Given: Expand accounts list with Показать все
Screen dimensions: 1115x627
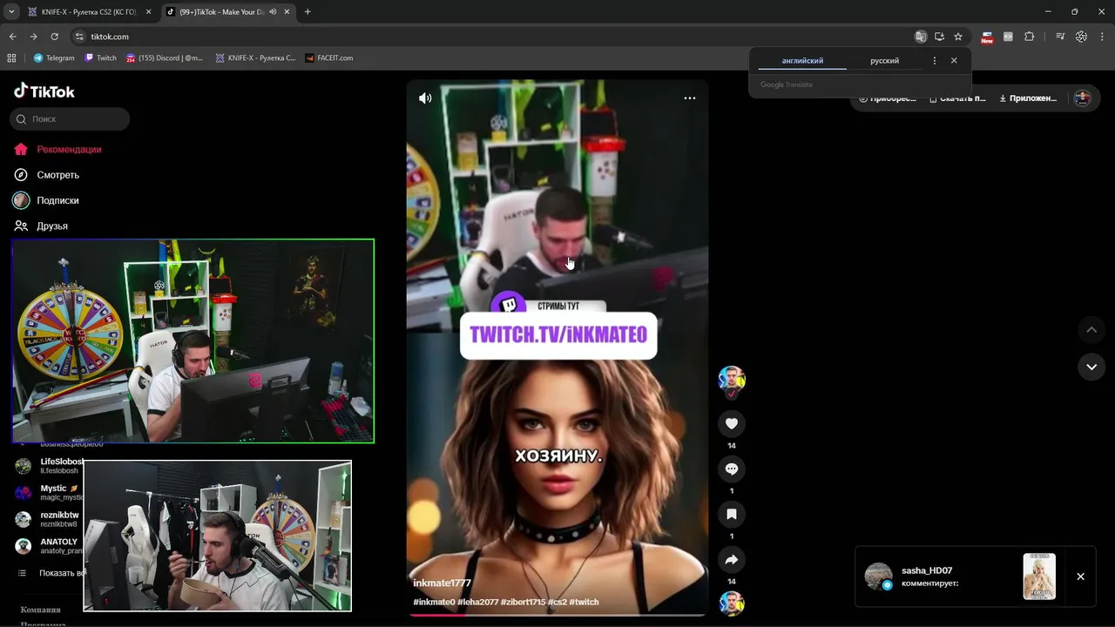Looking at the screenshot, I should (51, 573).
